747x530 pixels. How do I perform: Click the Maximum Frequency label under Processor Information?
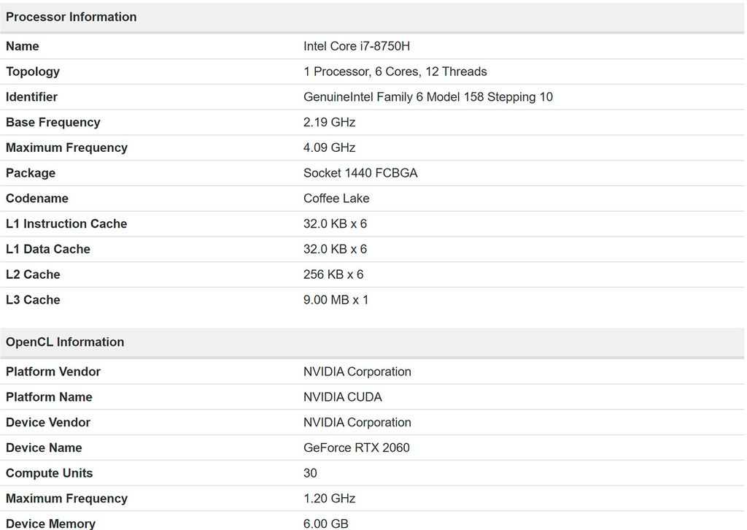tap(66, 147)
